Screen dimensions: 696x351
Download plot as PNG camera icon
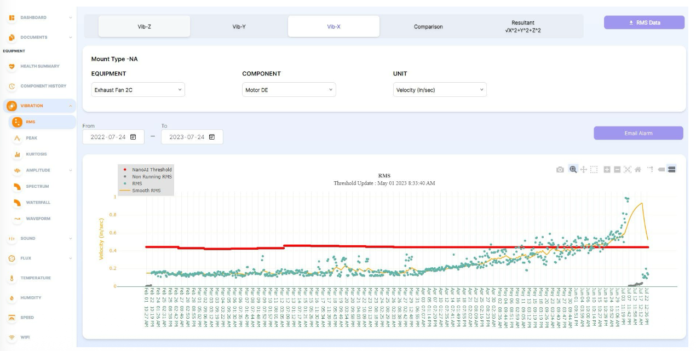560,170
